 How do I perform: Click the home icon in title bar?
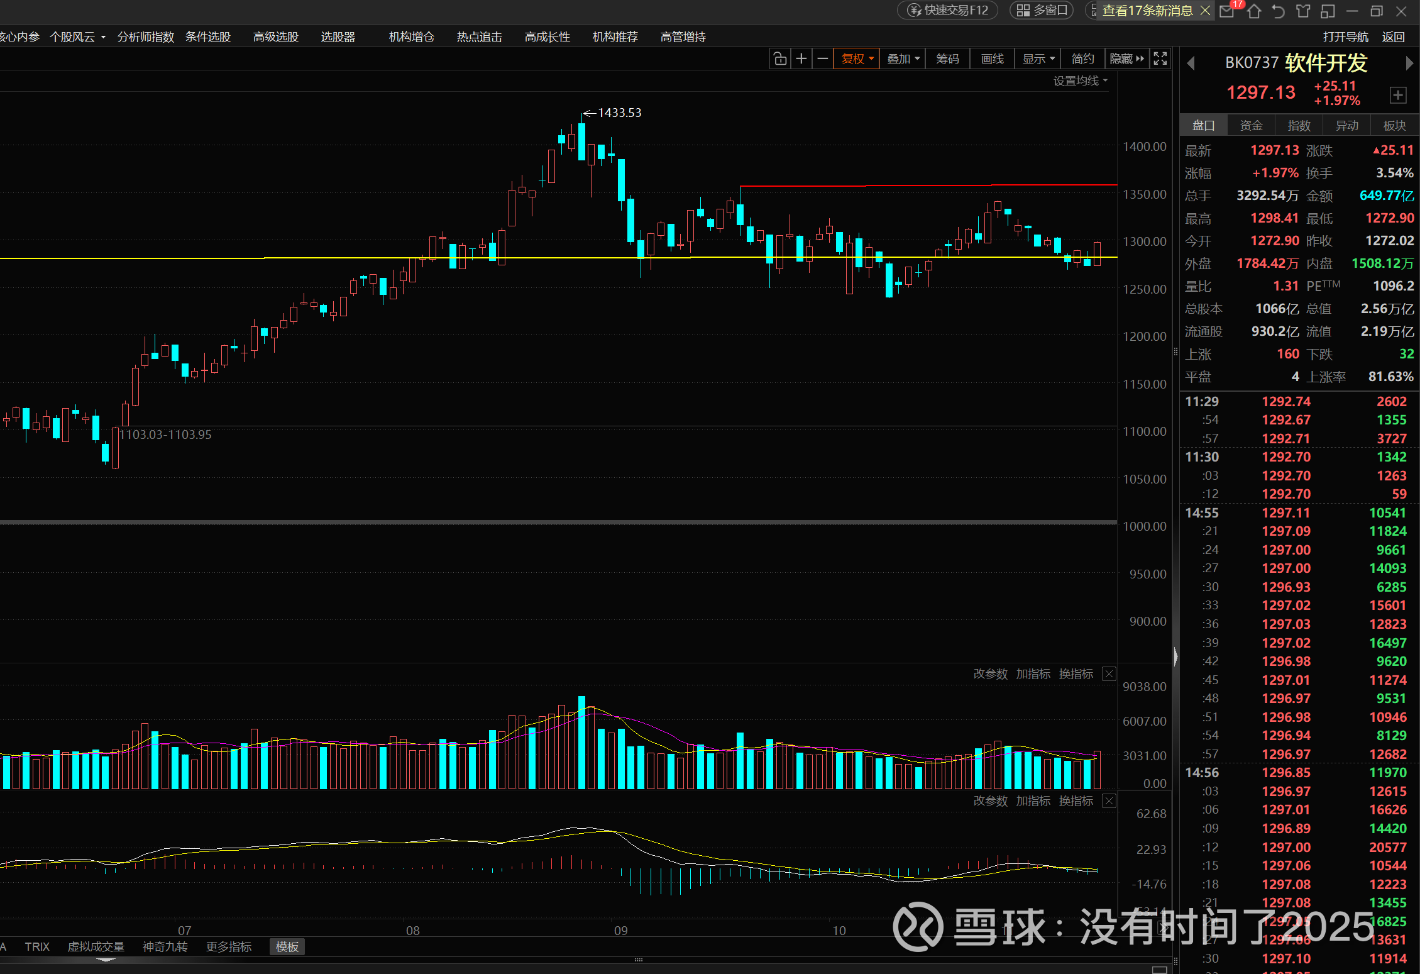pos(1254,11)
